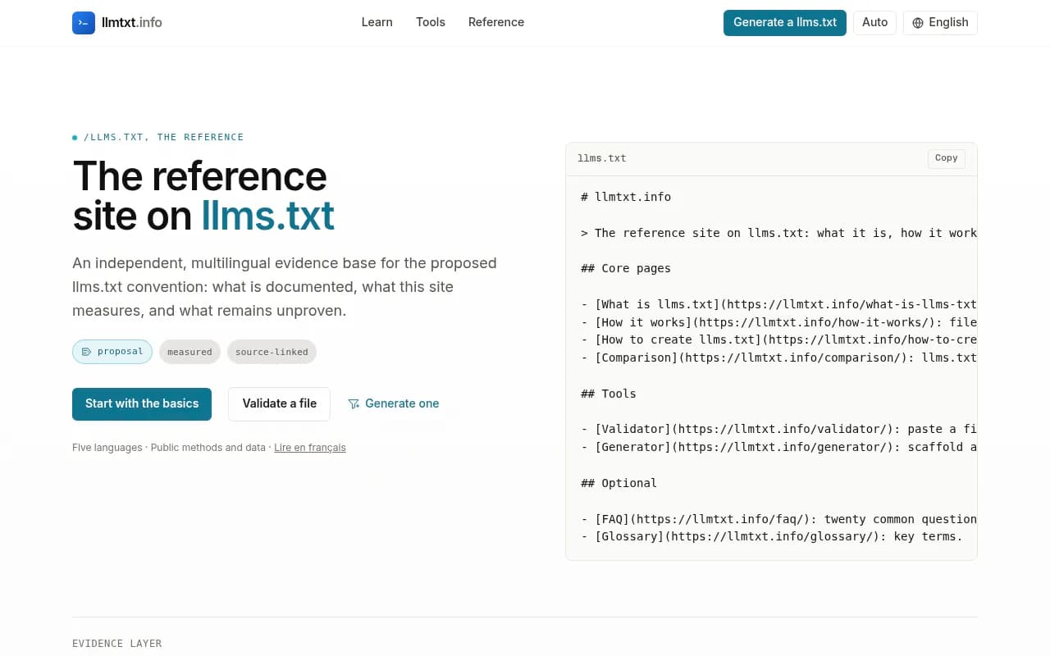Screen dimensions: 1050x656
Task: Click the [Comparison] code line
Action: point(778,358)
